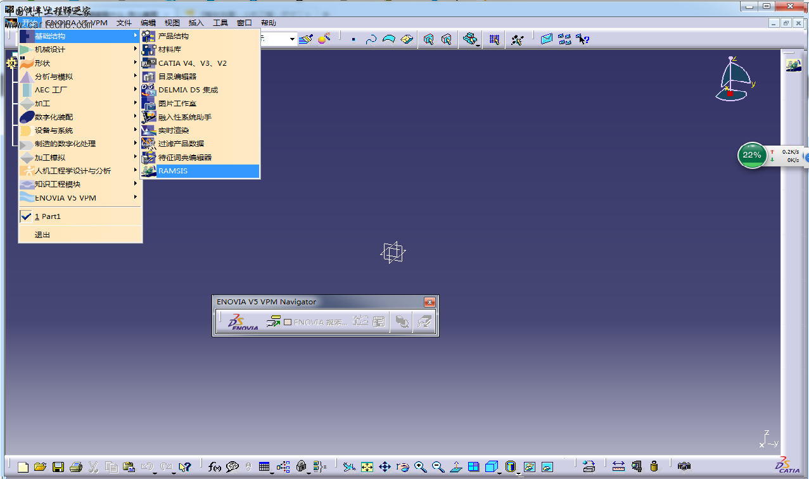Open a file using the folder icon
The image size is (809, 479).
[40, 467]
